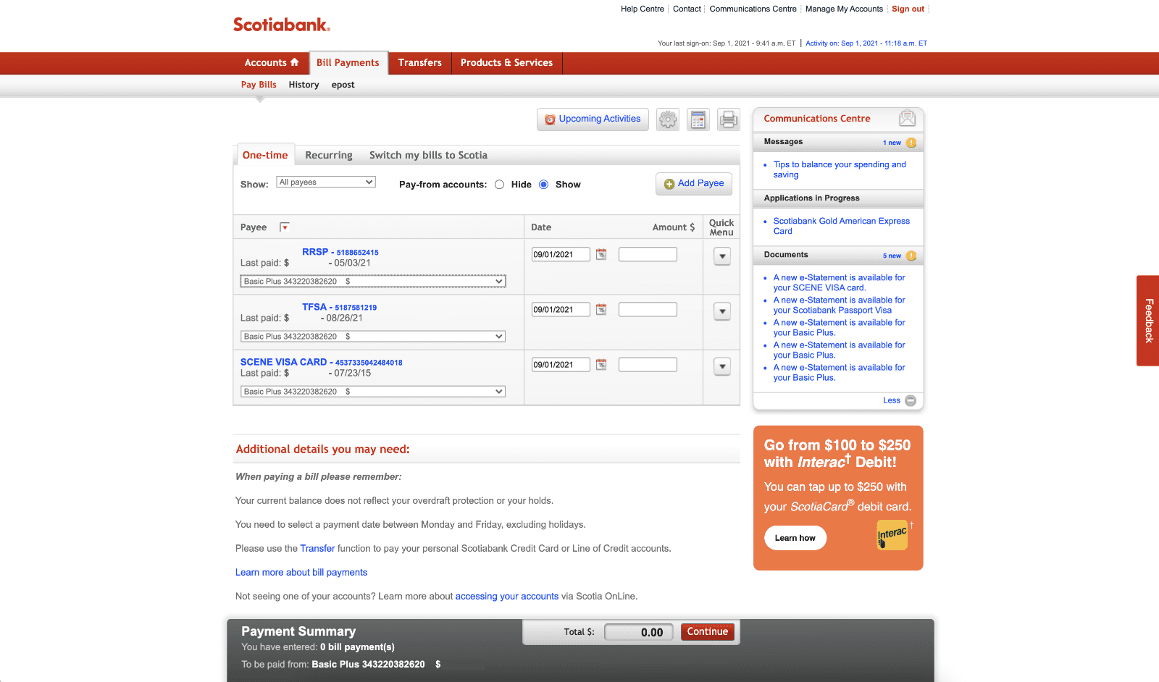The image size is (1159, 682).
Task: Open the epost submenu item
Action: coord(343,85)
